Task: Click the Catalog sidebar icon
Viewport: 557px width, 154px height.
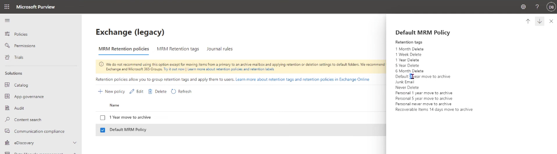Action: (x=7, y=85)
